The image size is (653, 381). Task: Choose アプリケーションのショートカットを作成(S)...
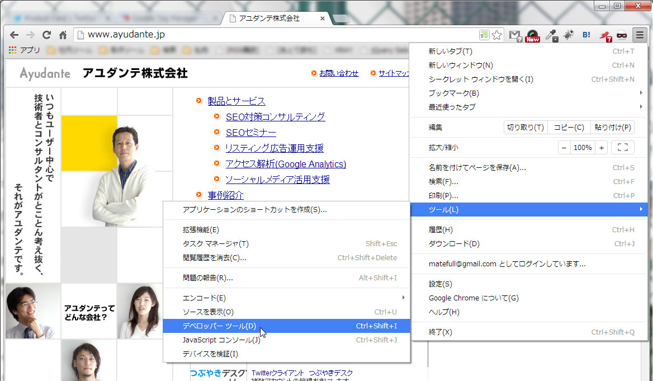click(x=286, y=210)
